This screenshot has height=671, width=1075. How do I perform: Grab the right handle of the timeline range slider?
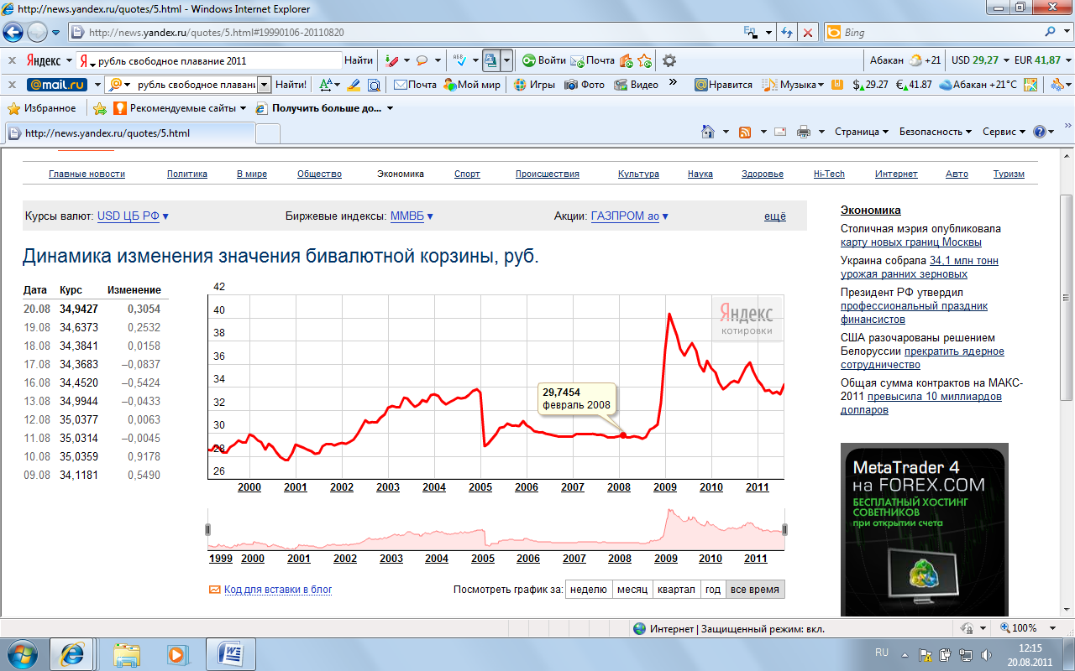(x=784, y=528)
